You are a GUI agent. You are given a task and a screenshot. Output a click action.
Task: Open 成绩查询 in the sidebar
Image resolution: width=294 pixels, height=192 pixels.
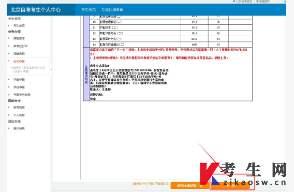tap(19, 54)
